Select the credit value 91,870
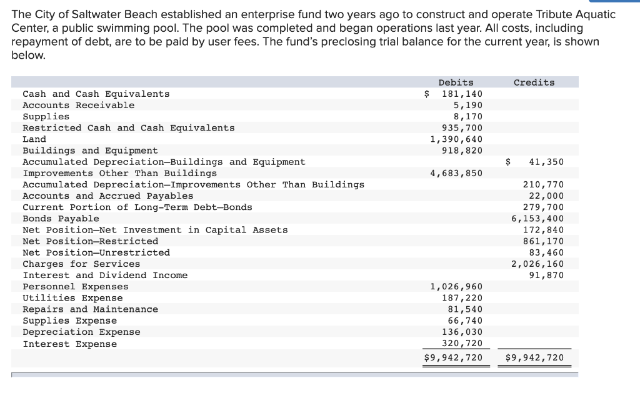 [546, 276]
